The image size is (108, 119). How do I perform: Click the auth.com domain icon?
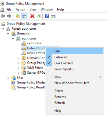(18, 39)
